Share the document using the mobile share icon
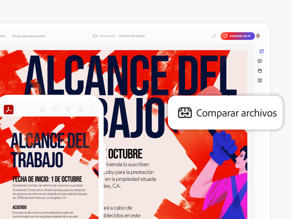Image resolution: width=292 pixels, height=219 pixels. (x=81, y=109)
